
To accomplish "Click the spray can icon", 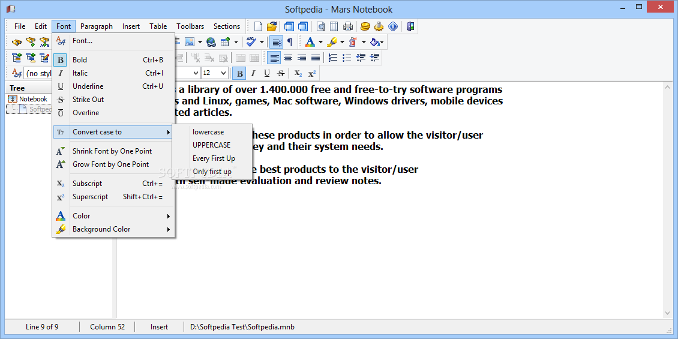I will [353, 42].
